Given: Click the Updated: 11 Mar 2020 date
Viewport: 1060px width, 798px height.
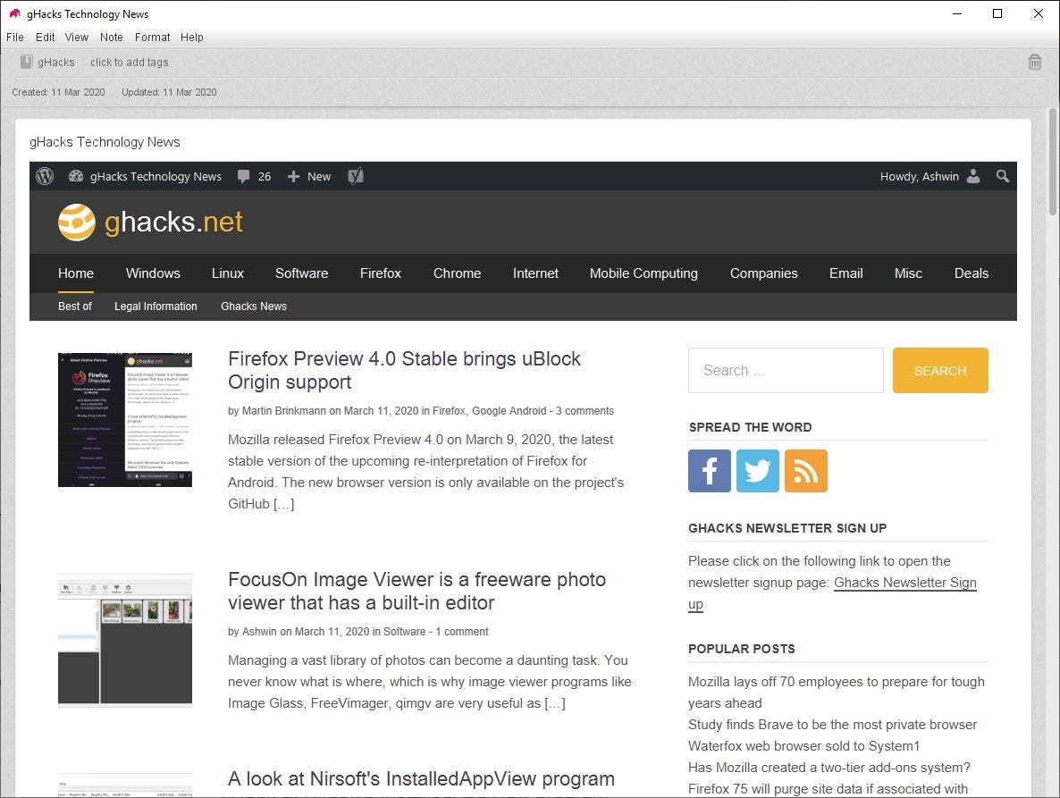Looking at the screenshot, I should pyautogui.click(x=169, y=92).
